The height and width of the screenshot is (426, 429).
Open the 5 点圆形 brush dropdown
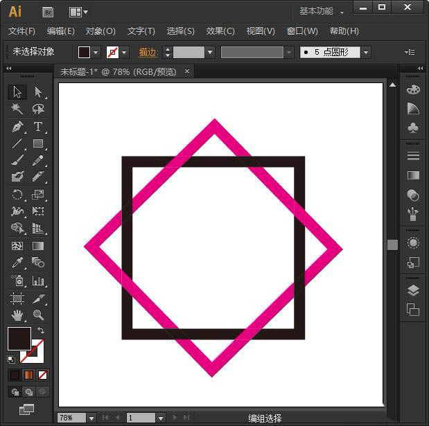366,52
